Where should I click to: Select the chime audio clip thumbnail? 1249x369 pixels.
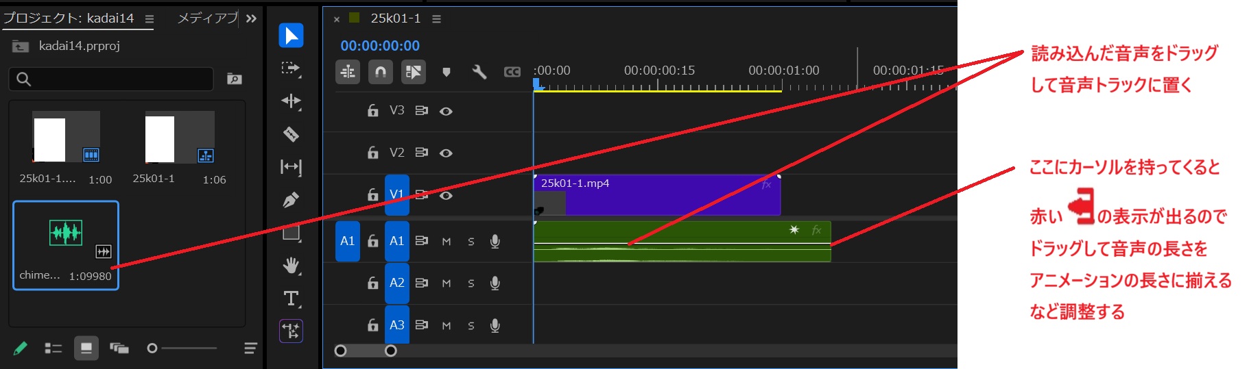[x=66, y=233]
